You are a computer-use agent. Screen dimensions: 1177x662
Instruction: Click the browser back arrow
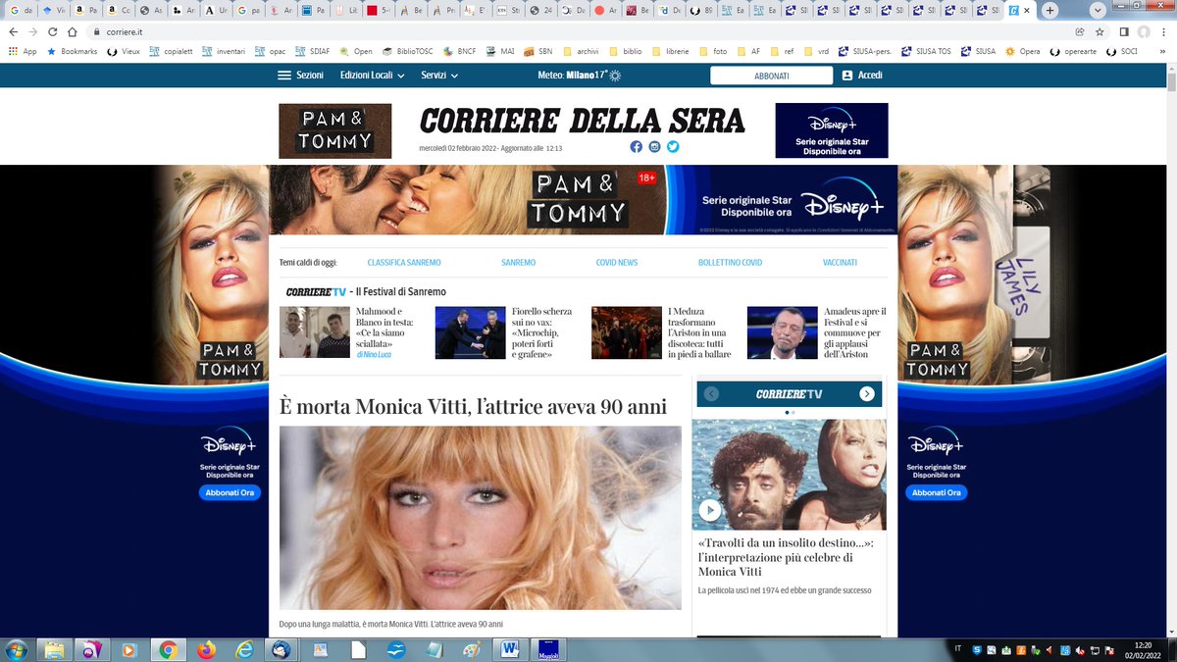tap(13, 31)
